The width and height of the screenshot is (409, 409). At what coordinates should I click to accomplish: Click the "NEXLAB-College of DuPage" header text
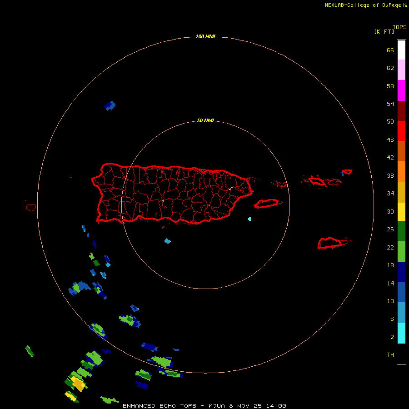pos(363,5)
